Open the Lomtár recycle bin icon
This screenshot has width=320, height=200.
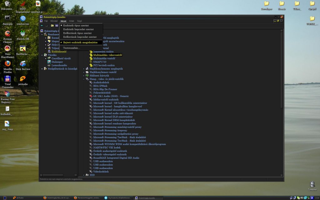click(x=312, y=186)
